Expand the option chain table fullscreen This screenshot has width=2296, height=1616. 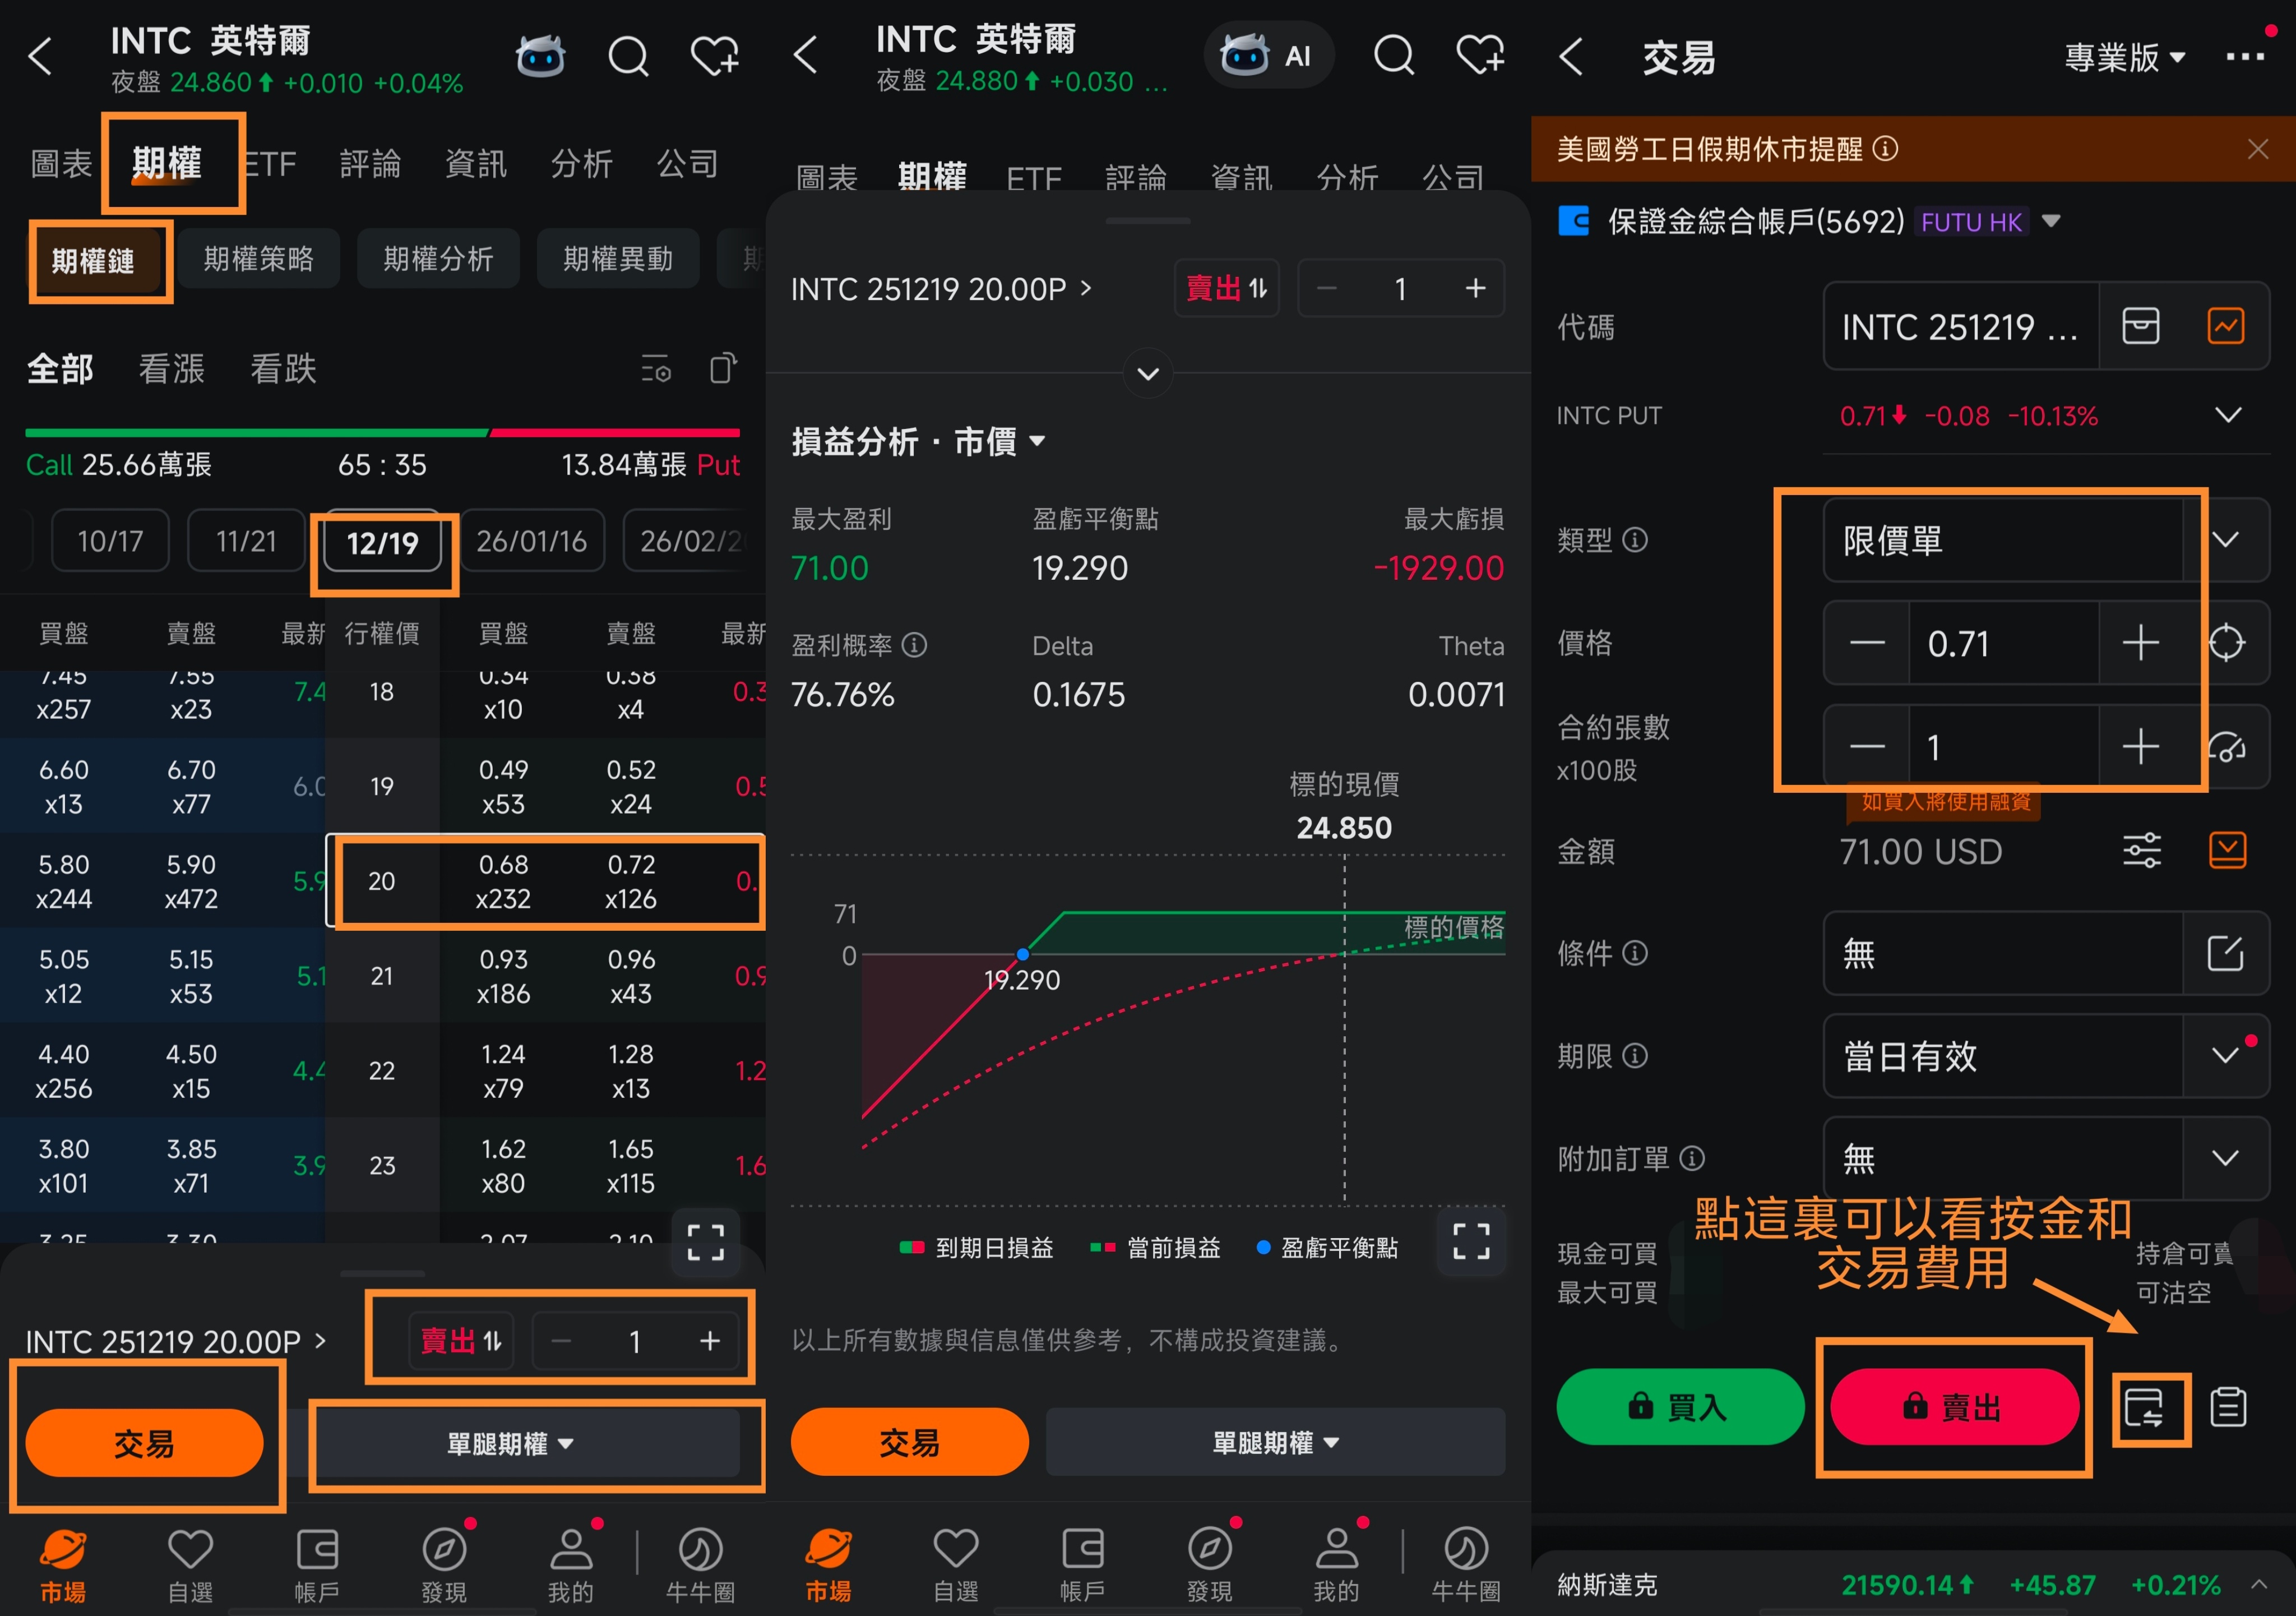(x=705, y=1242)
